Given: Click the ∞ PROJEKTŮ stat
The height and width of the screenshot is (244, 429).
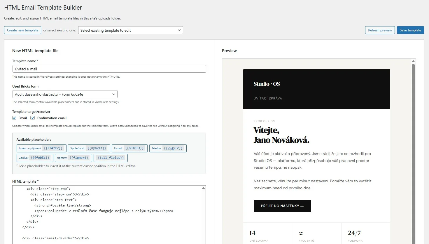Looking at the screenshot, I should click(x=306, y=237).
